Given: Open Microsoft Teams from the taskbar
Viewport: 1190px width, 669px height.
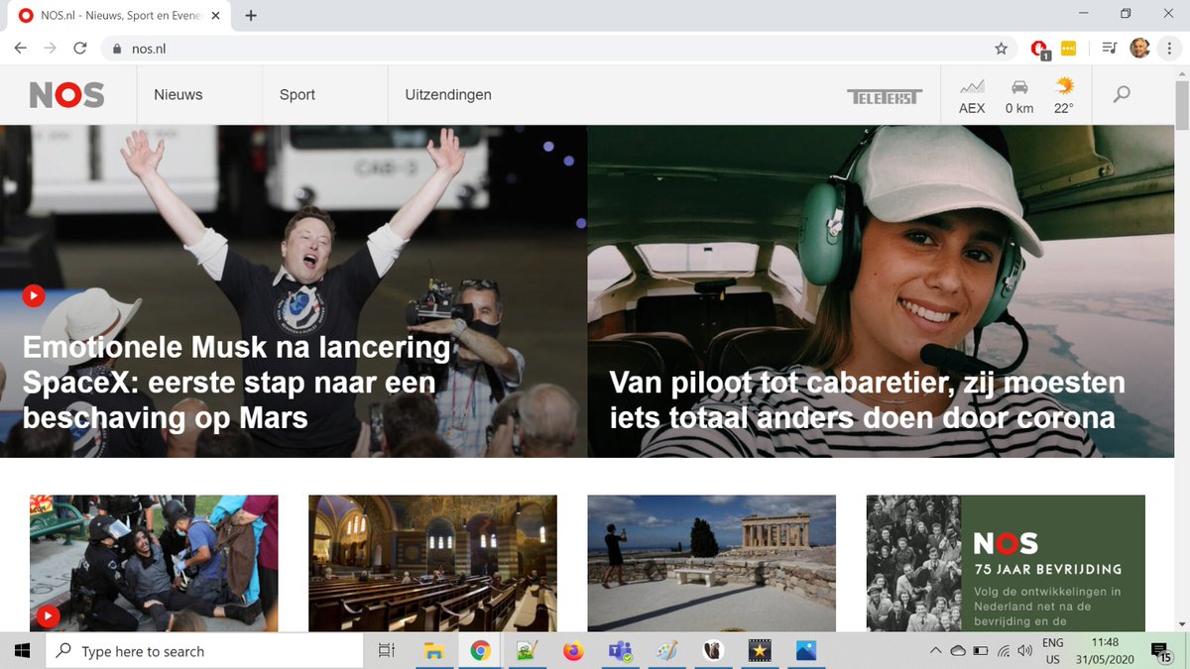Looking at the screenshot, I should (x=621, y=651).
